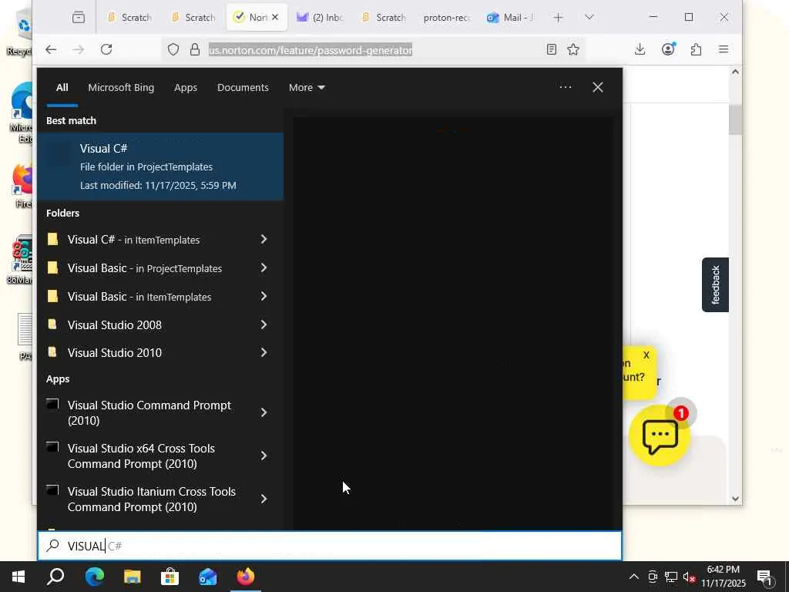Click the search box containing VISUAL
The width and height of the screenshot is (789, 592).
click(330, 546)
